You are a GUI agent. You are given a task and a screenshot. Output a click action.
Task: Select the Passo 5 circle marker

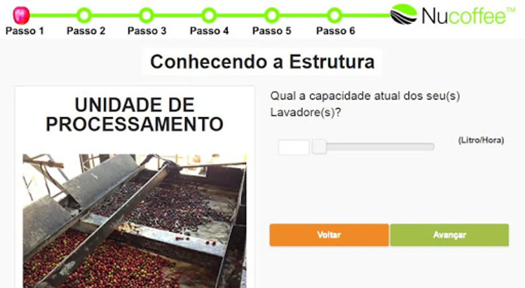click(x=272, y=15)
